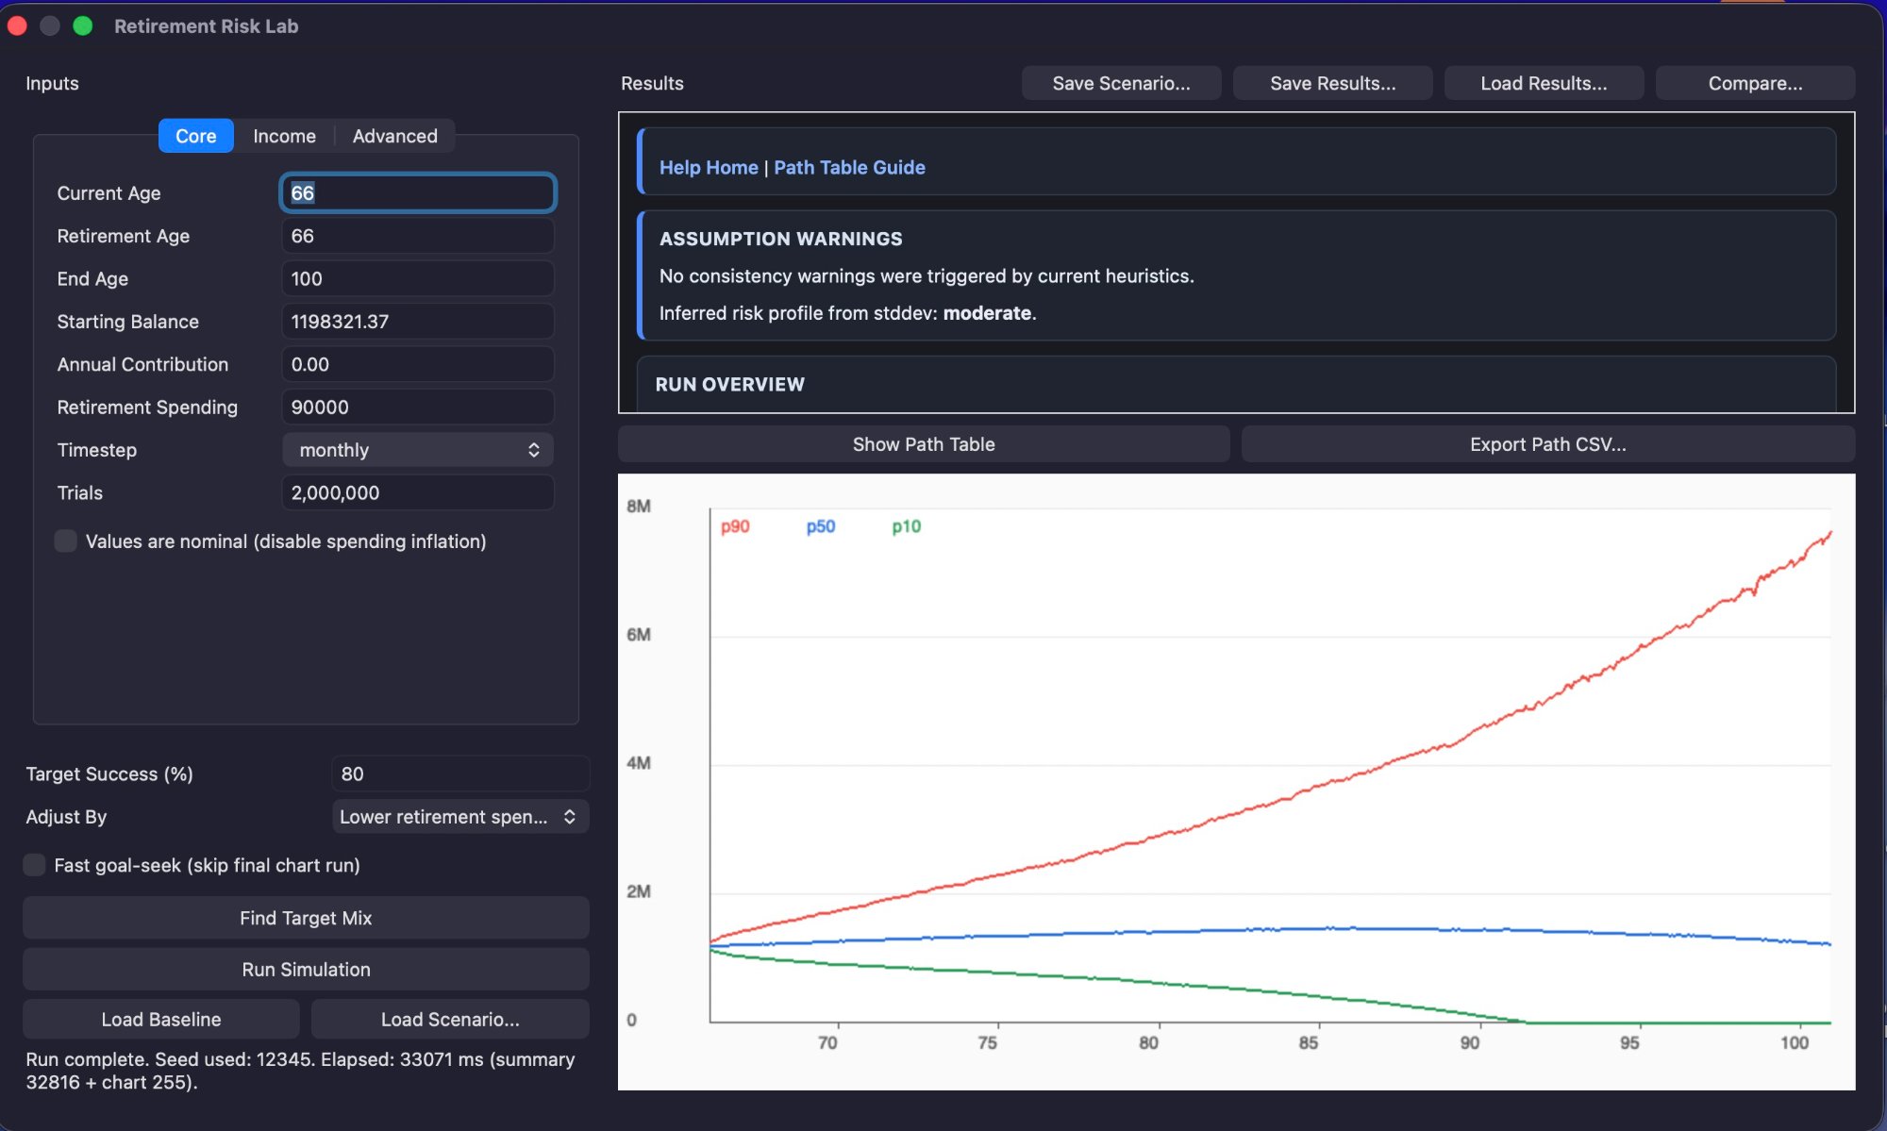The image size is (1887, 1131).
Task: Switch to the Income tab
Action: pyautogui.click(x=284, y=136)
